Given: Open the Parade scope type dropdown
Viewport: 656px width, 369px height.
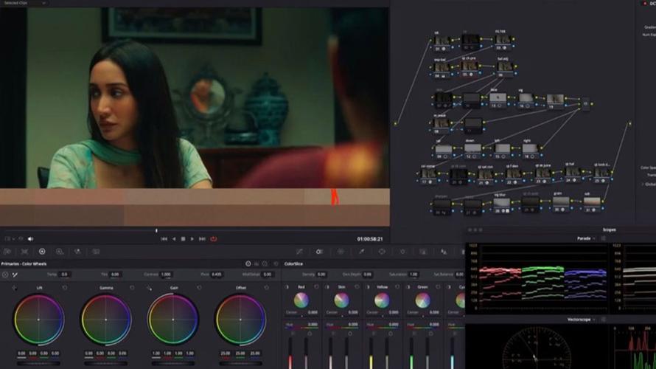Looking at the screenshot, I should [x=586, y=238].
